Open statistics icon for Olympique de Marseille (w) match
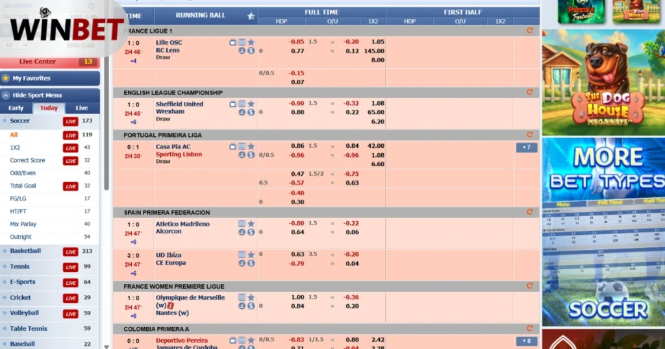 pos(242,306)
